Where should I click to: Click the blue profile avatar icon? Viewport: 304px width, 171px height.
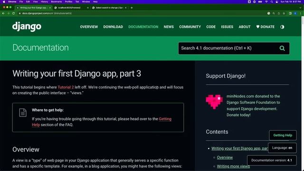click(x=295, y=13)
